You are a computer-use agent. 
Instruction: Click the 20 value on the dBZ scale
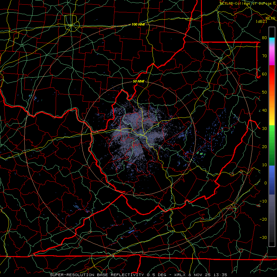[x=264, y=147]
